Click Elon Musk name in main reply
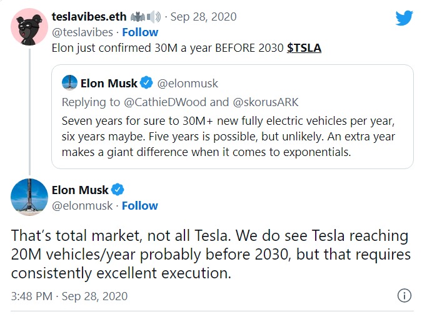Viewport: 422px width, 317px height. [80, 190]
